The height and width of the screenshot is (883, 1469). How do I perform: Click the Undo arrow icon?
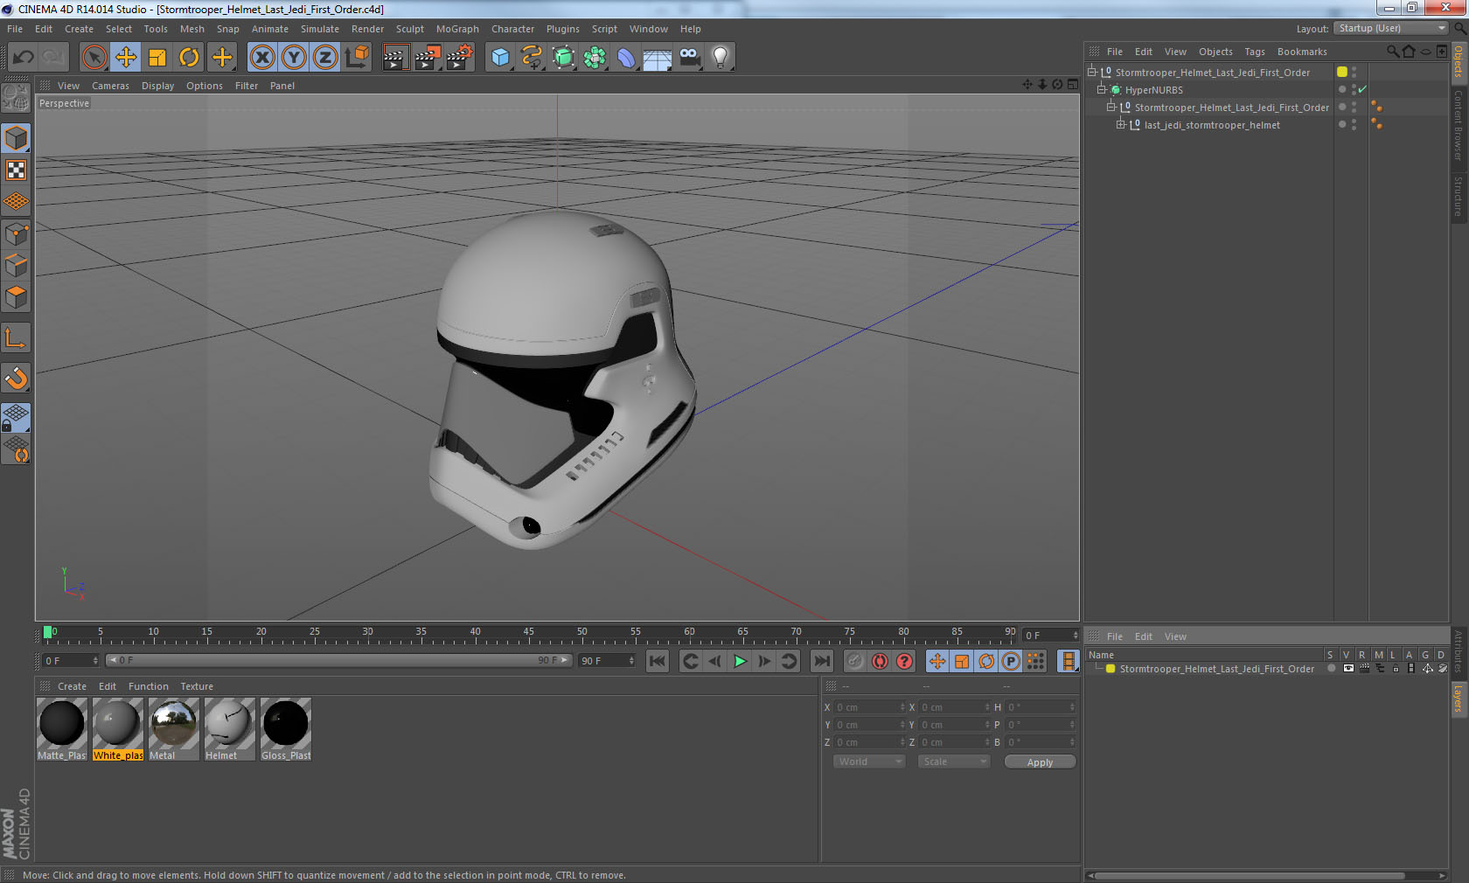(x=23, y=58)
